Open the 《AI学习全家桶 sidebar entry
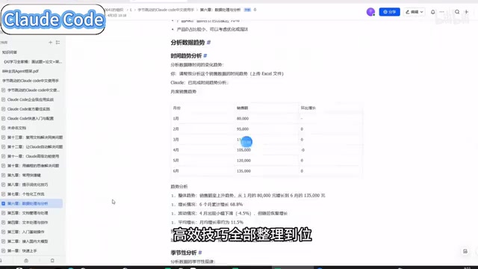Image resolution: width=478 pixels, height=269 pixels. tap(33, 61)
